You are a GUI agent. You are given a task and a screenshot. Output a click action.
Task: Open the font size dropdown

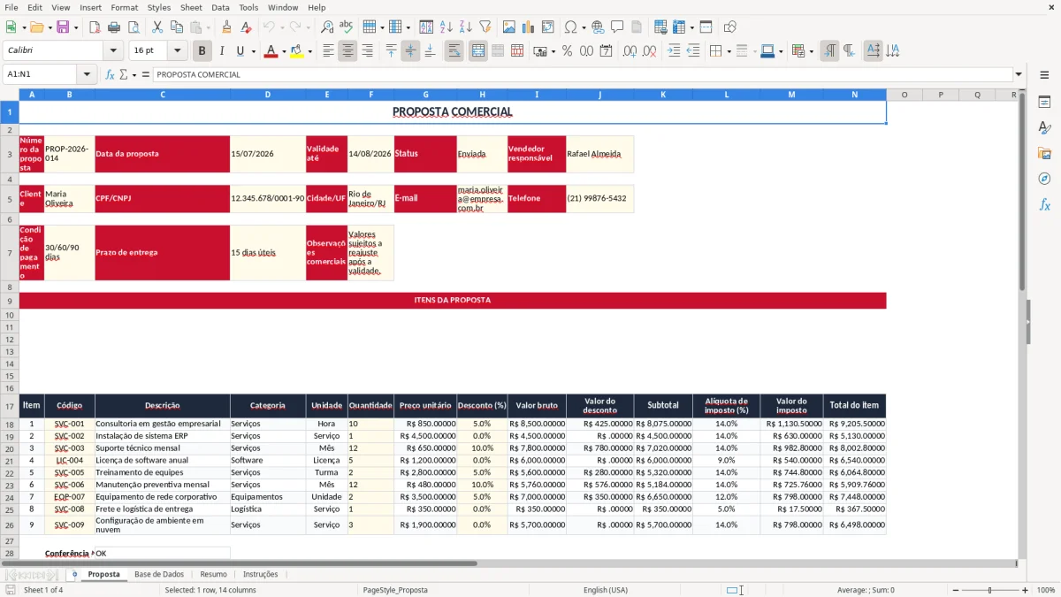tap(177, 50)
